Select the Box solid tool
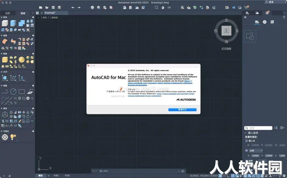287x178 pixels. (5, 23)
